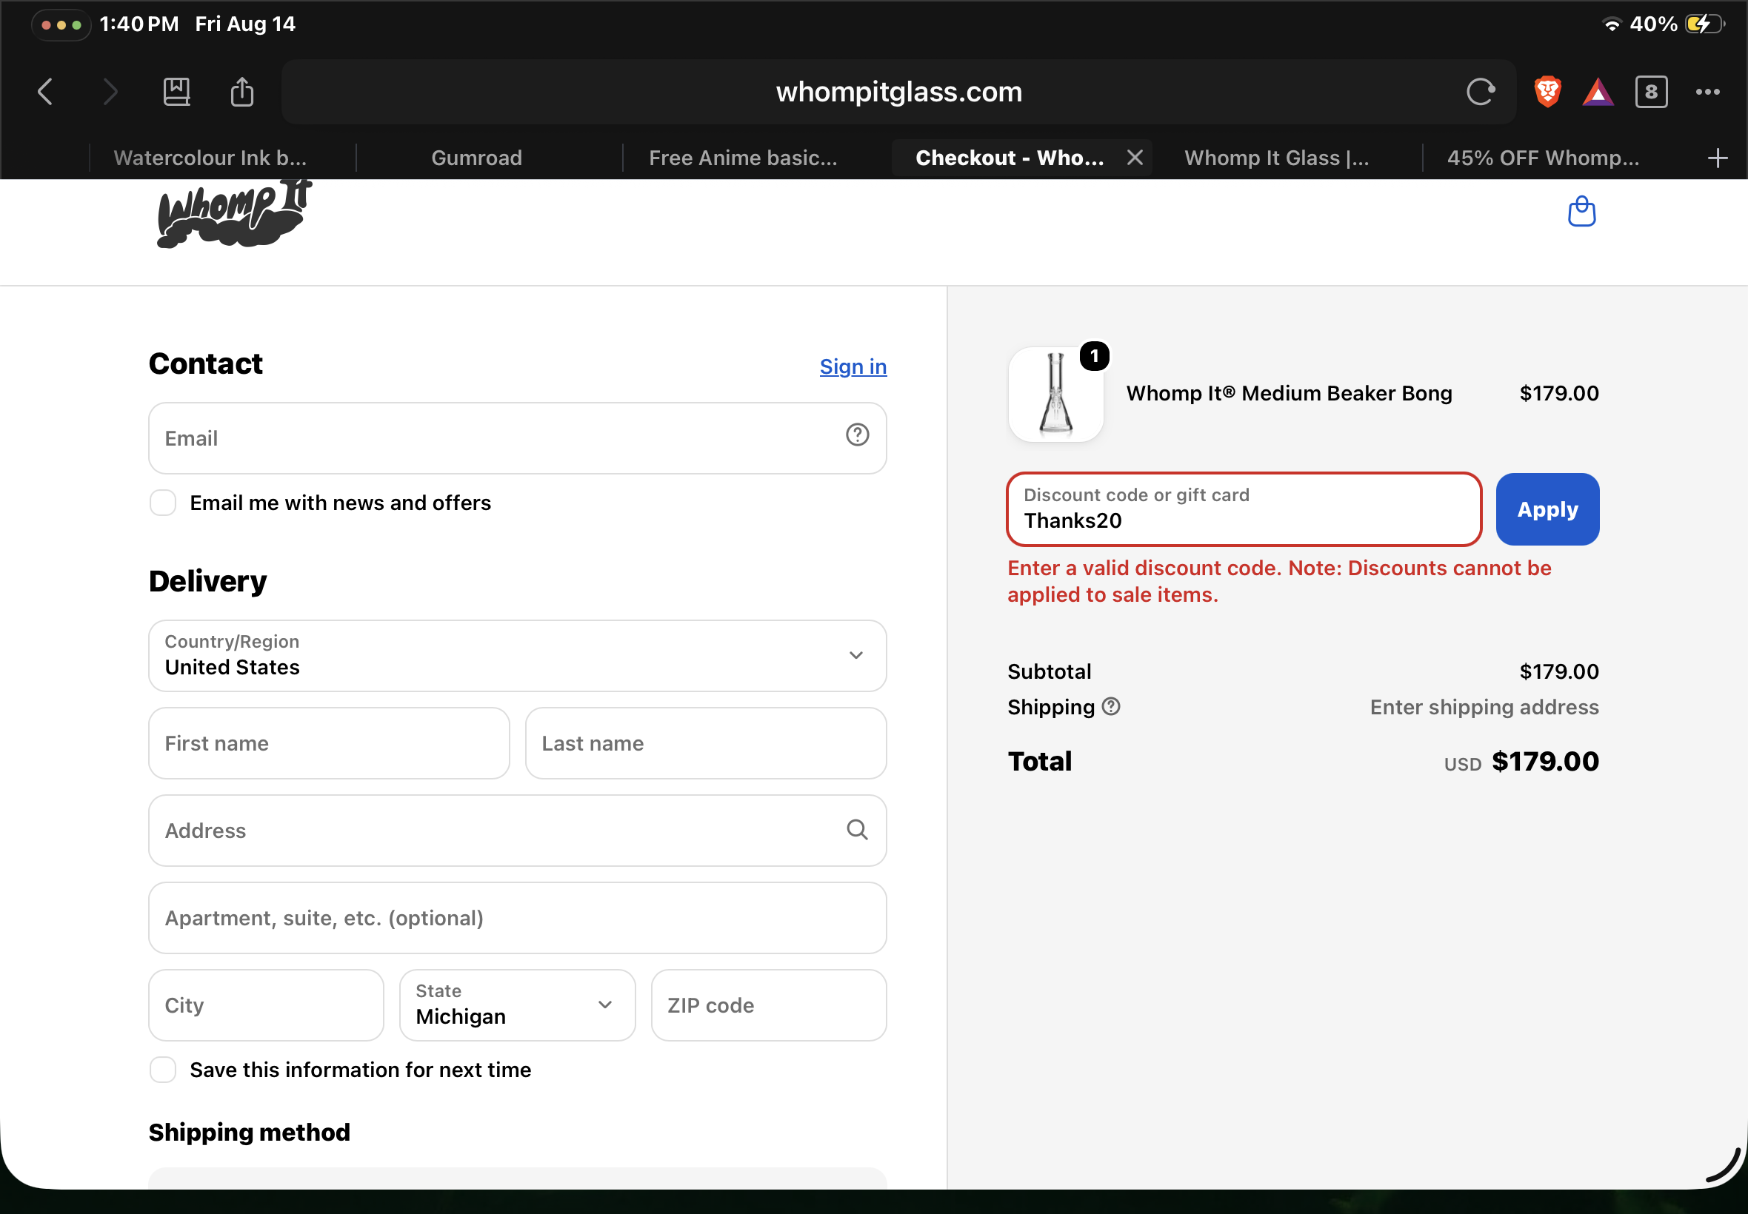1748x1214 pixels.
Task: Switch to the Gumroad tab
Action: point(476,158)
